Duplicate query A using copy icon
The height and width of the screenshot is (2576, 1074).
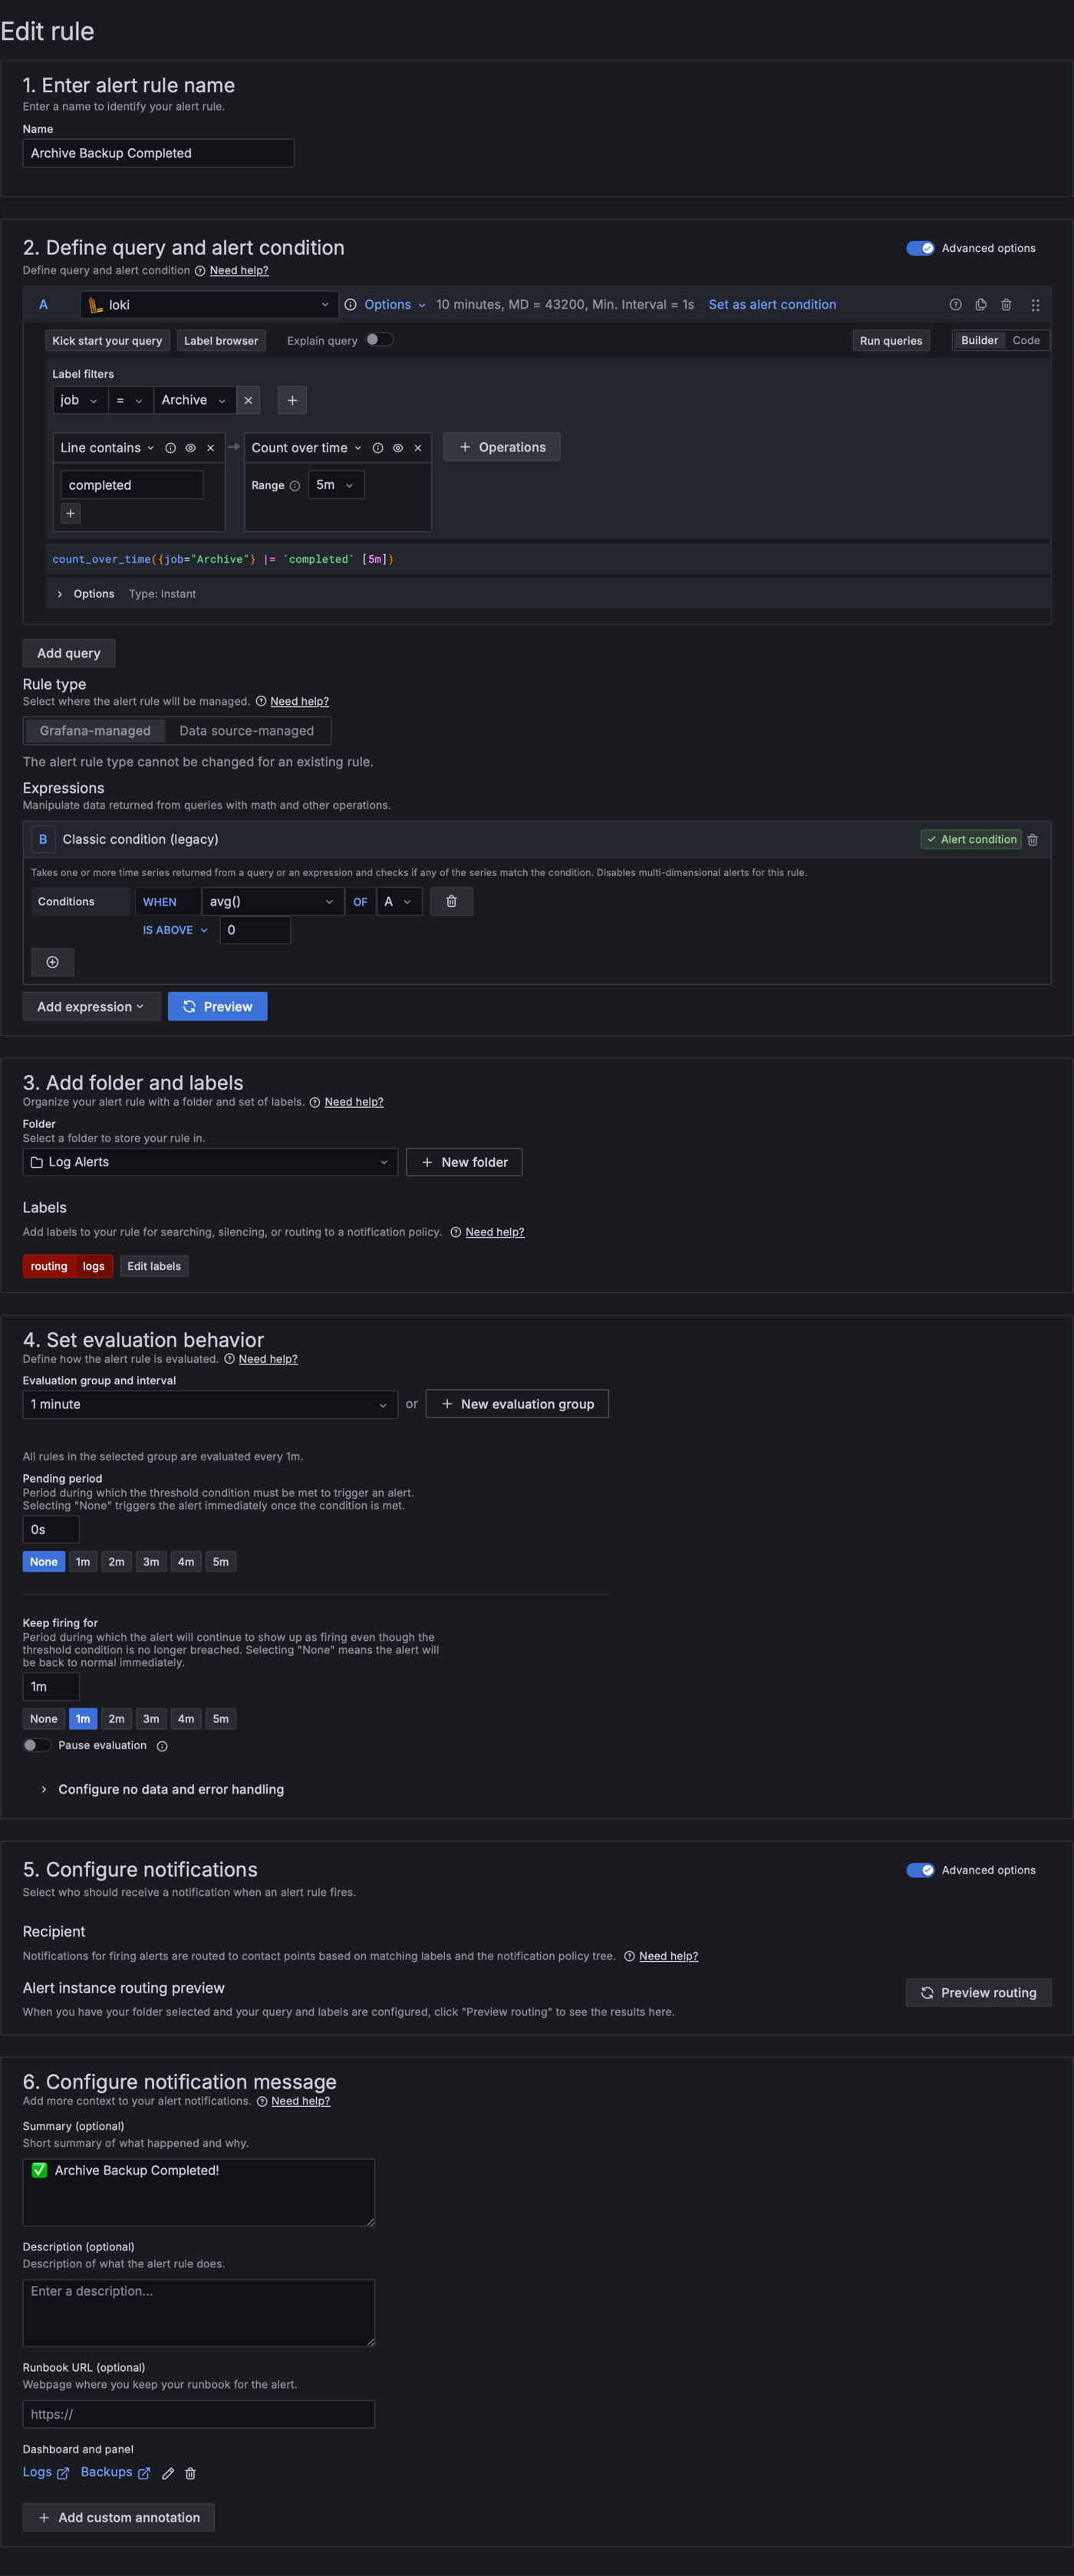(x=980, y=305)
